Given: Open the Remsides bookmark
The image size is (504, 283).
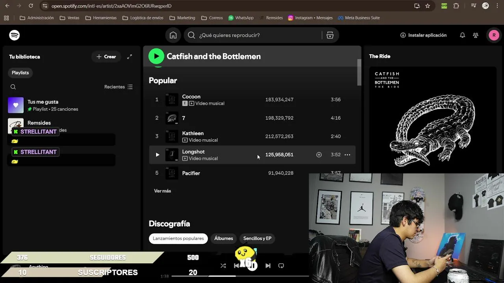Looking at the screenshot, I should coord(271,18).
